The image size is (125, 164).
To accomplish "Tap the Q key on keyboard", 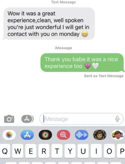I will 5,151.
